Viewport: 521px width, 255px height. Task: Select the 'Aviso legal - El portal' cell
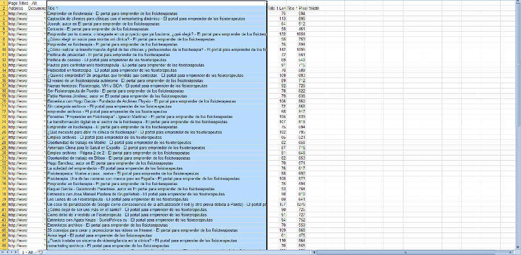point(156,235)
